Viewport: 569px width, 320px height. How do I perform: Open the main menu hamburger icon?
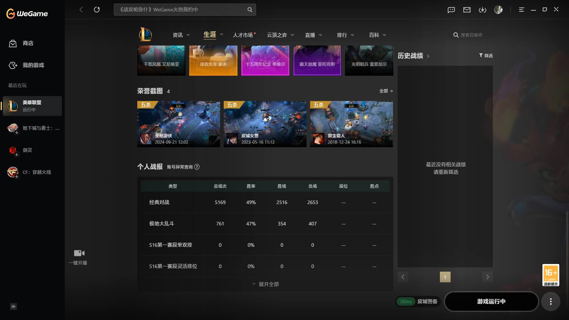click(521, 10)
